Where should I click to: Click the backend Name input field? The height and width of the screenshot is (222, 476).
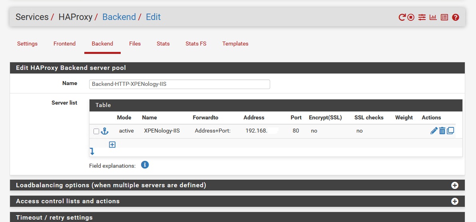click(x=179, y=84)
